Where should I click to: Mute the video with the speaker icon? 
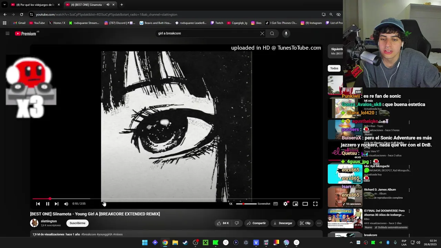(66, 204)
